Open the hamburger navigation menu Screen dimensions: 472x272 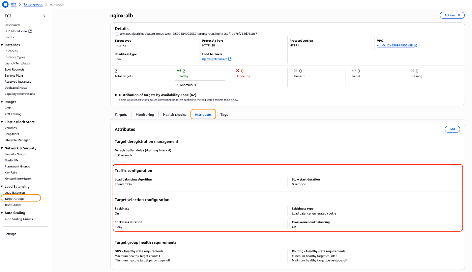pos(5,4)
